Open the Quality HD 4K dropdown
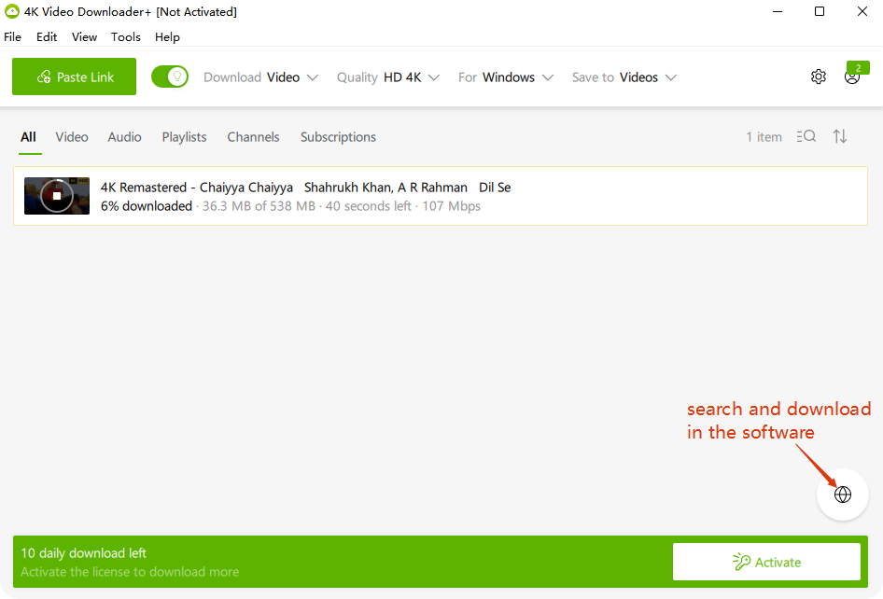Viewport: 883px width, 599px height. pos(388,77)
